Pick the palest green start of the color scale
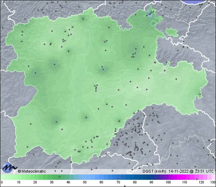The height and width of the screenshot is (187, 216). tap(4, 177)
